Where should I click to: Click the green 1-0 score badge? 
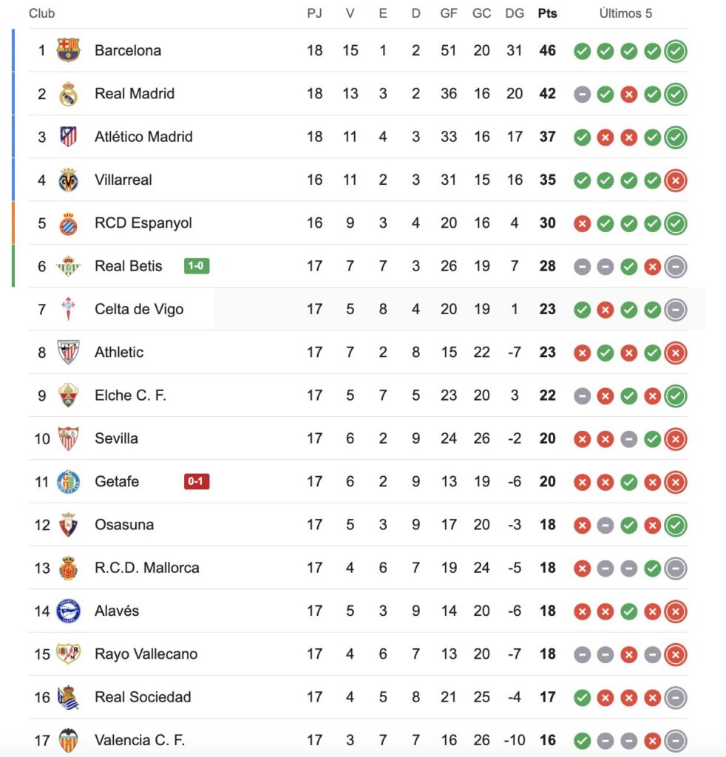pos(197,266)
